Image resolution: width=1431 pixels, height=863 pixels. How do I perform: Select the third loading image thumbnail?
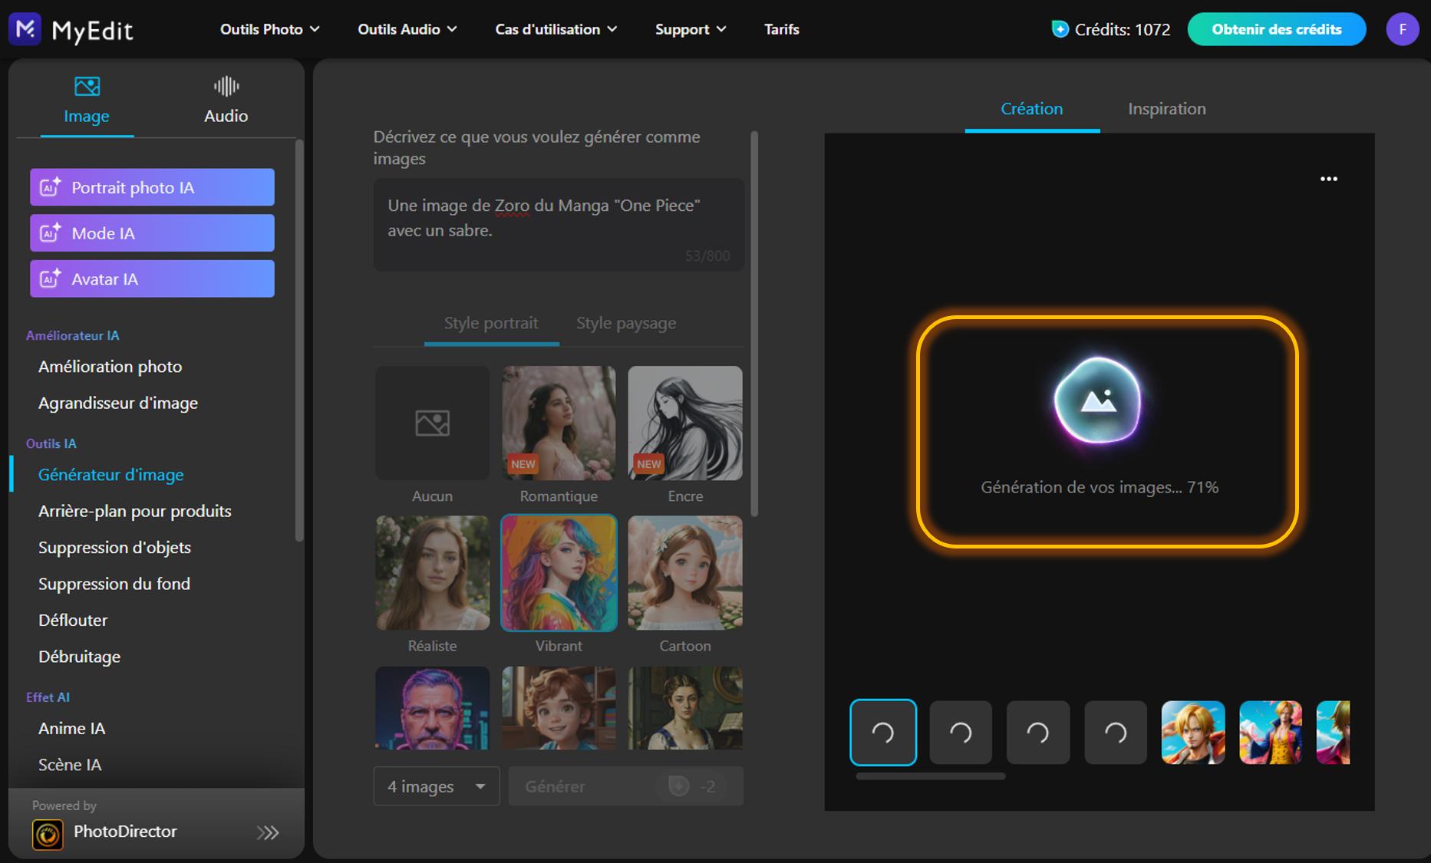[1038, 733]
